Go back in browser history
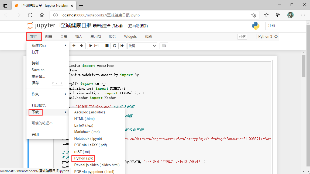 tap(6, 15)
